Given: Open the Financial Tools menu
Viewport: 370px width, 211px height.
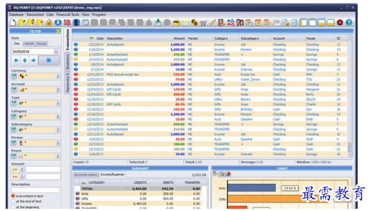Looking at the screenshot, I should click(68, 15).
